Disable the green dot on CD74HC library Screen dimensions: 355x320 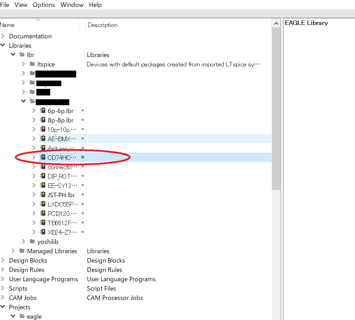click(x=83, y=157)
